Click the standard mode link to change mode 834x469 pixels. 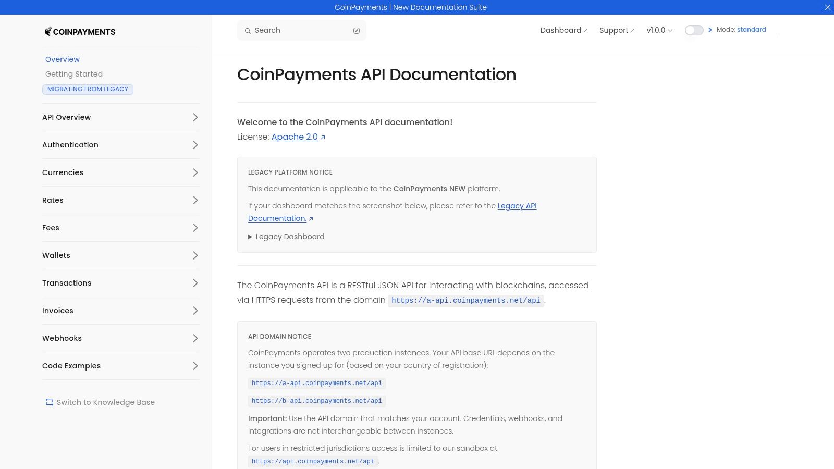tap(752, 30)
